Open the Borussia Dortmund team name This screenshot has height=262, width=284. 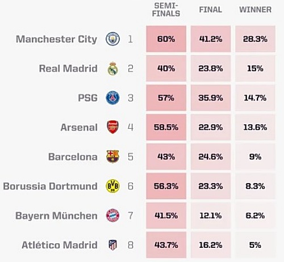pyautogui.click(x=50, y=186)
